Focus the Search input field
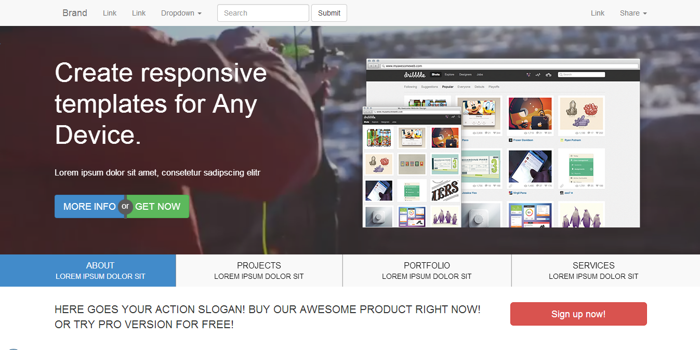The height and width of the screenshot is (350, 700). (x=263, y=13)
